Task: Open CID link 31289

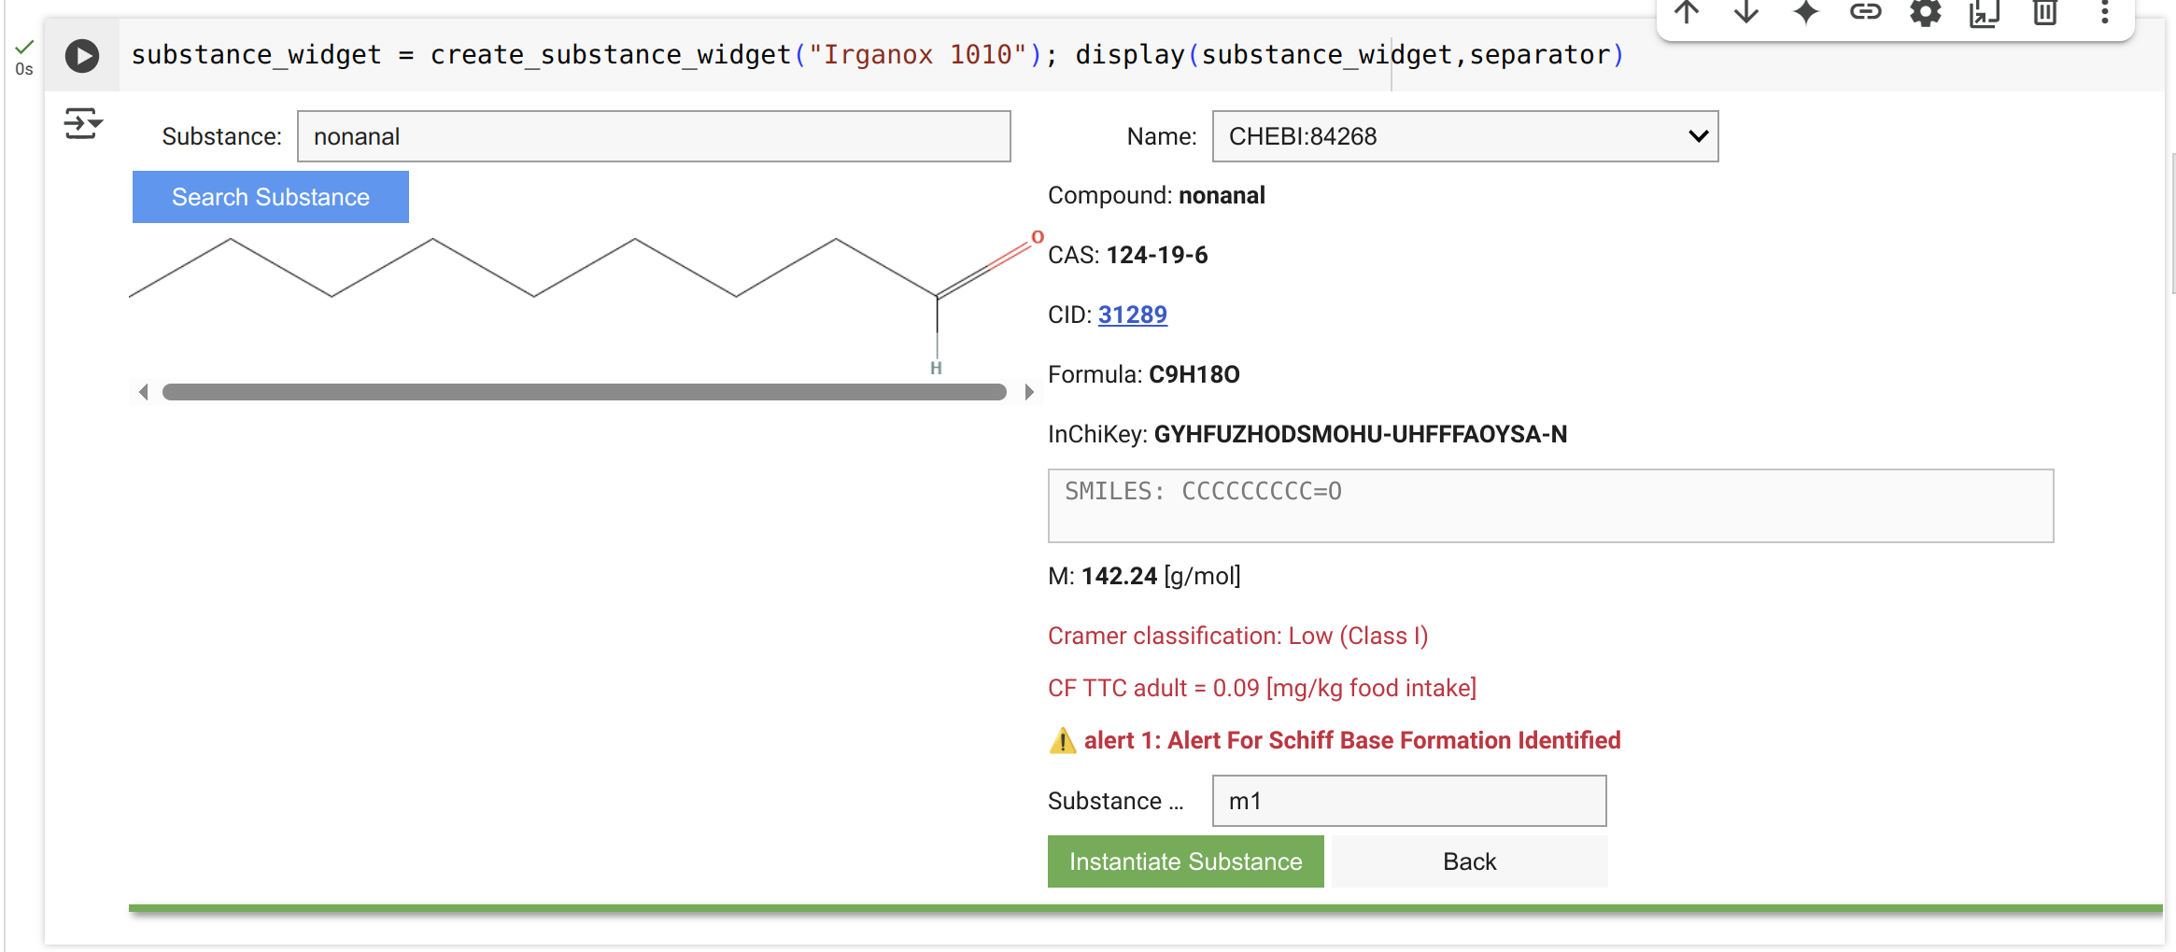Action: tap(1132, 315)
